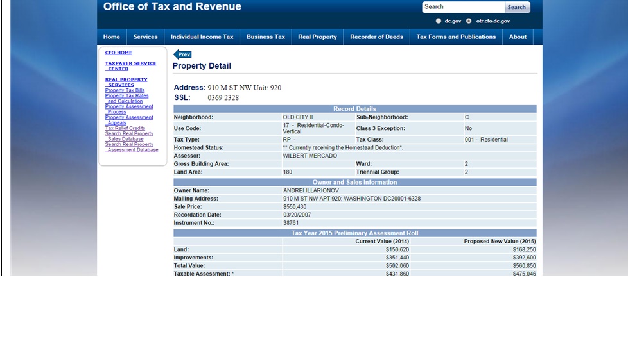Select the Real Property menu item

click(317, 37)
